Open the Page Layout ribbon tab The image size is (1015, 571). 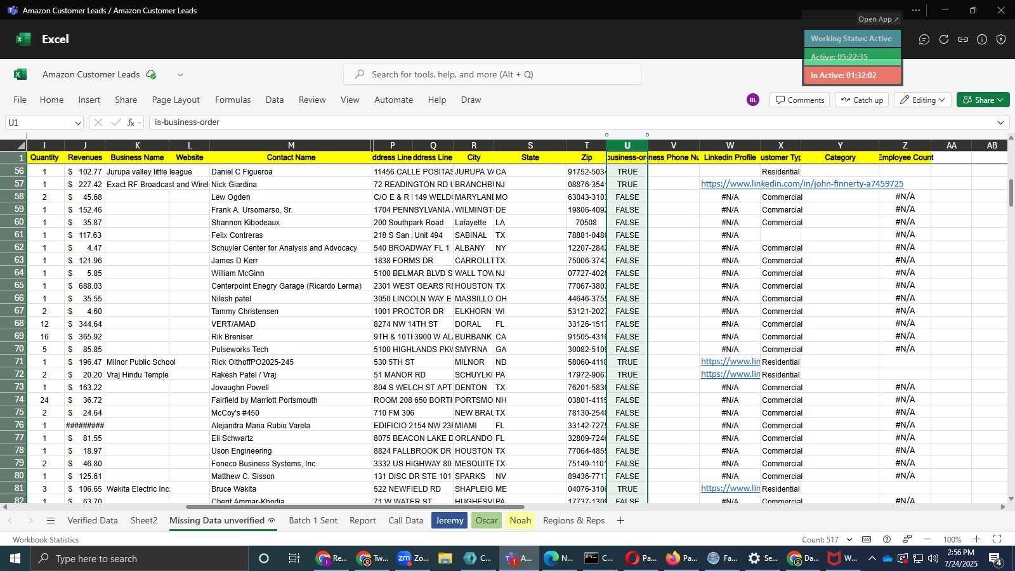pyautogui.click(x=176, y=100)
